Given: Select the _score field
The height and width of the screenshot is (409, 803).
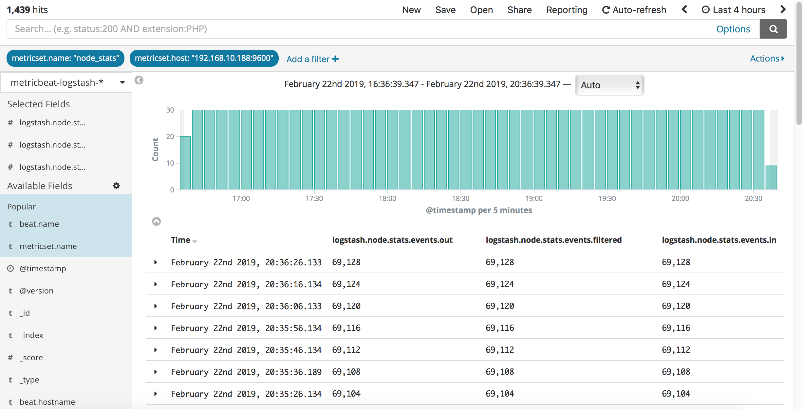Looking at the screenshot, I should [x=31, y=358].
